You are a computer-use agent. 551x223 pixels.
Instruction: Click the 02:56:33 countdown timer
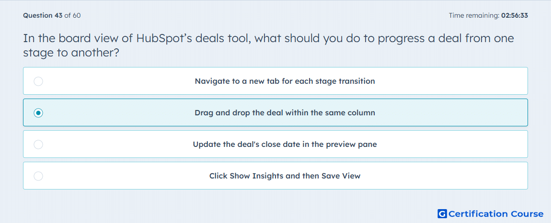tap(514, 15)
